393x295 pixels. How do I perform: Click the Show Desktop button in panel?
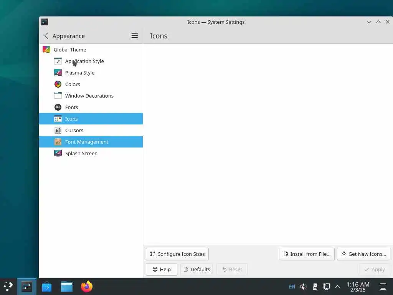tap(383, 287)
